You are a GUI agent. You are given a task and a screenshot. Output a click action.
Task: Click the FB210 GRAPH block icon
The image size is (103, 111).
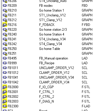coord(5,10)
